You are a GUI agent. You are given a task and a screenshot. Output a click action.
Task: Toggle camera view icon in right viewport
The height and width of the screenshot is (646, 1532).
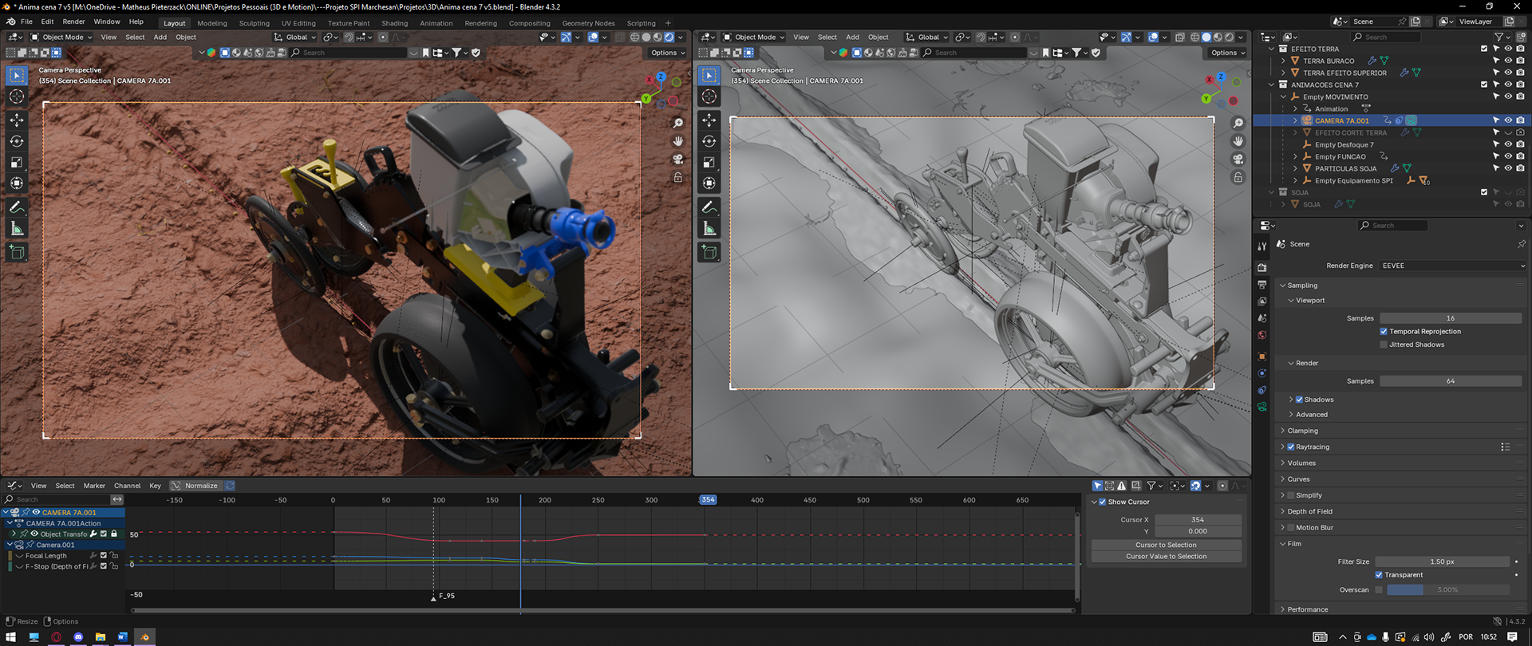[1238, 159]
